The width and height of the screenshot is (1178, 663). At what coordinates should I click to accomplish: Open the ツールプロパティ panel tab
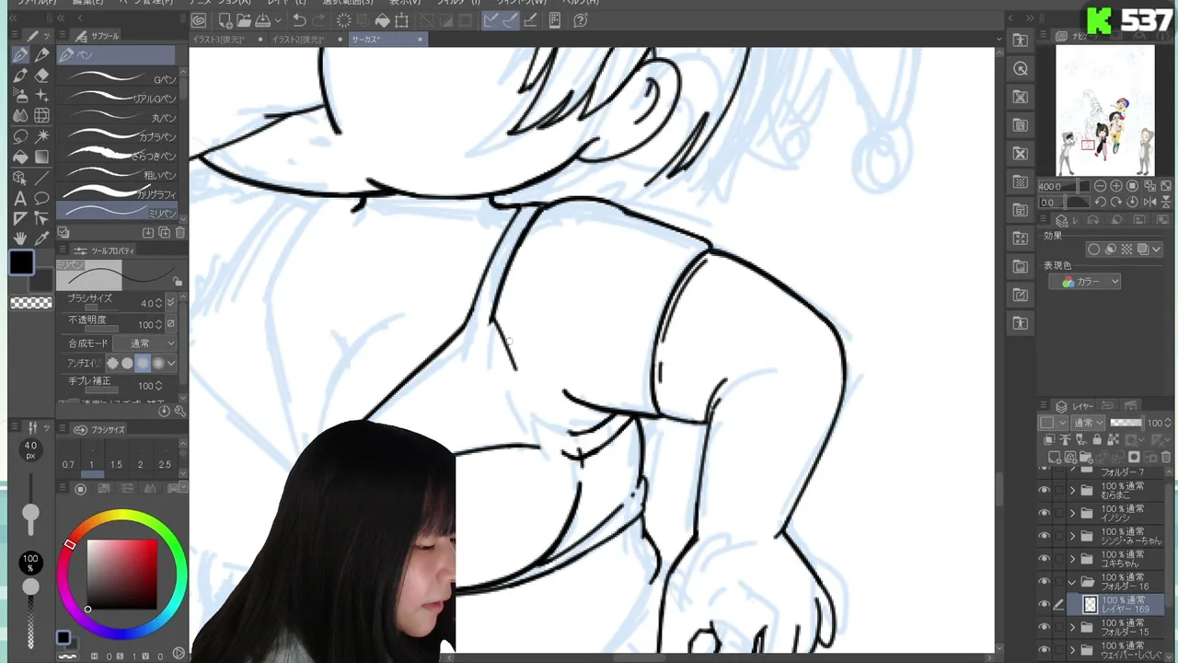pos(106,250)
